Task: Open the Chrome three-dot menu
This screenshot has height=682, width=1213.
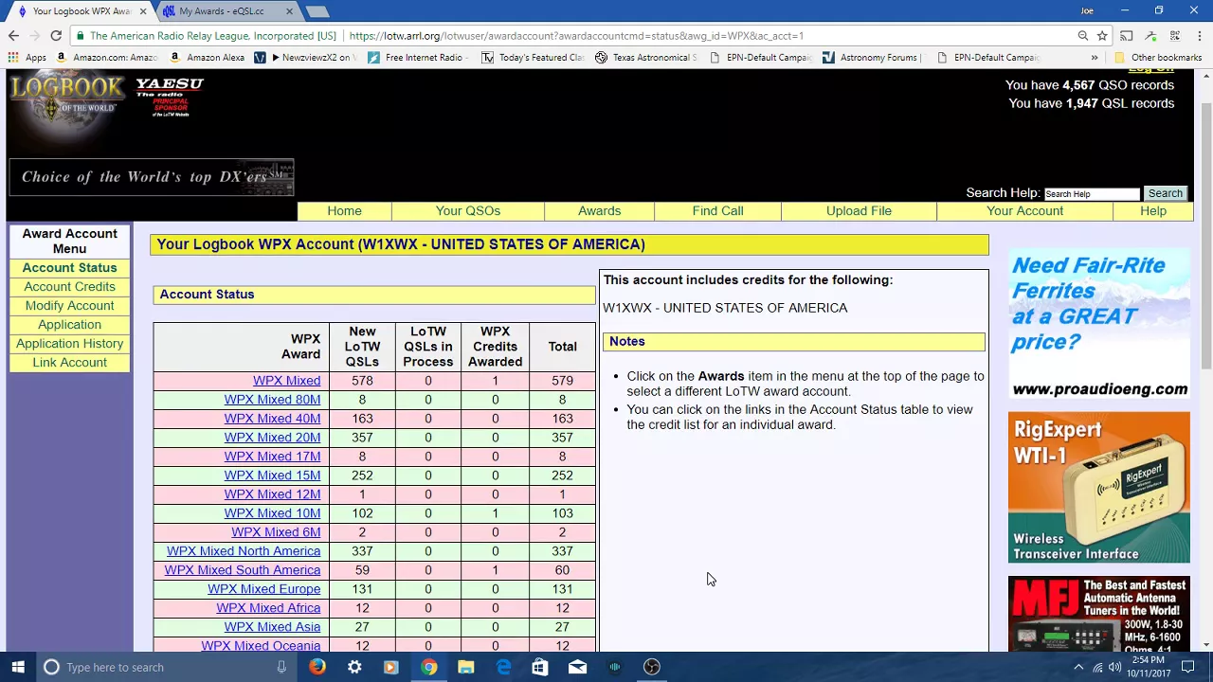Action: (1198, 36)
